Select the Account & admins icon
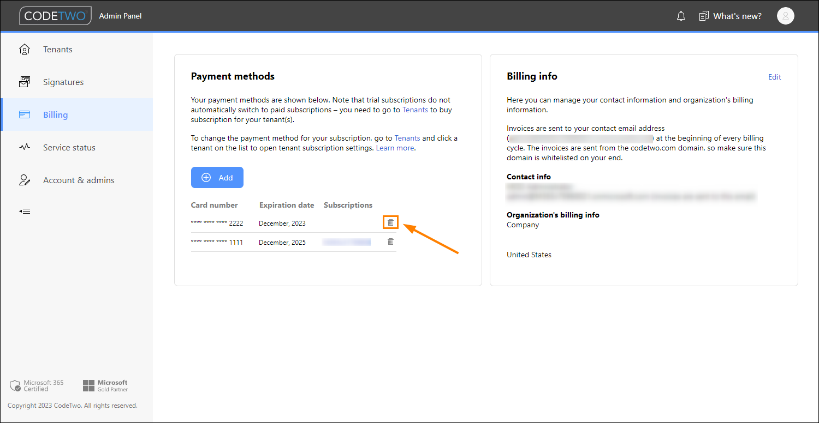The image size is (819, 423). (25, 180)
